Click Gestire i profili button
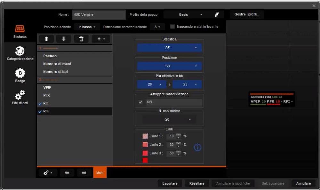Screen dimensions: 320x190 (x=247, y=14)
